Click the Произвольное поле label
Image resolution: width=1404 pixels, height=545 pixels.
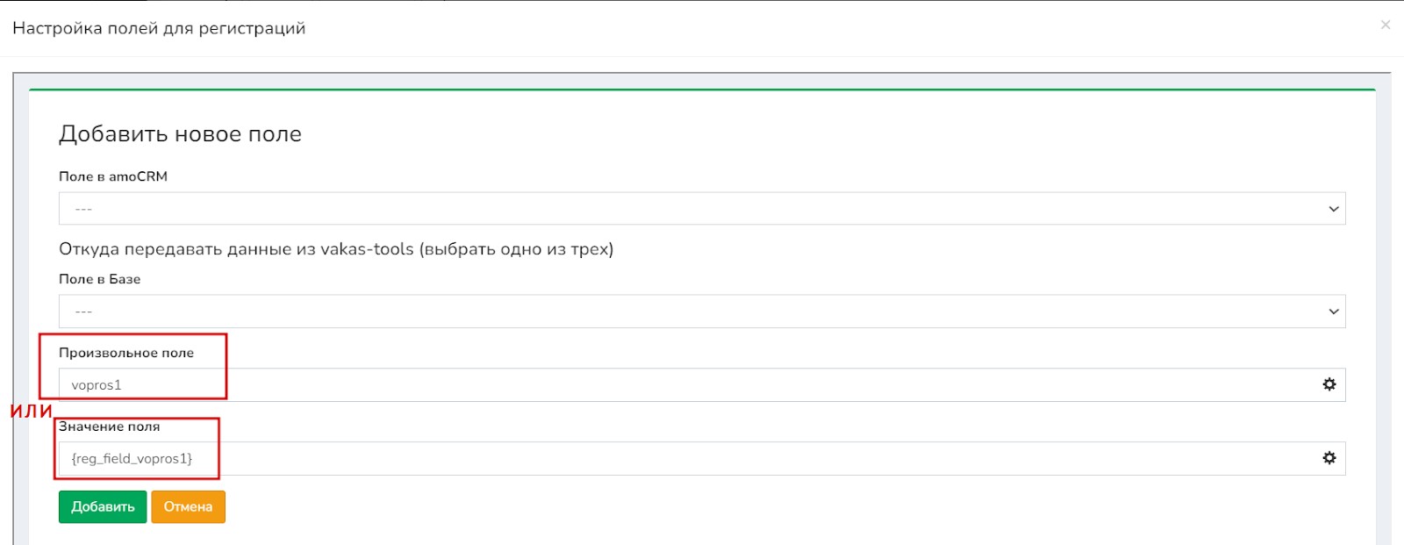(126, 353)
